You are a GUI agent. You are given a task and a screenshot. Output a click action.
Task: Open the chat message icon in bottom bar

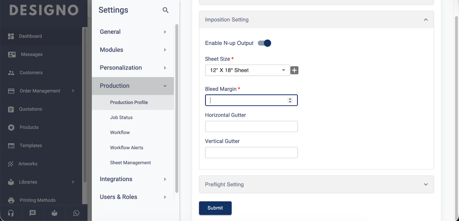(33, 213)
